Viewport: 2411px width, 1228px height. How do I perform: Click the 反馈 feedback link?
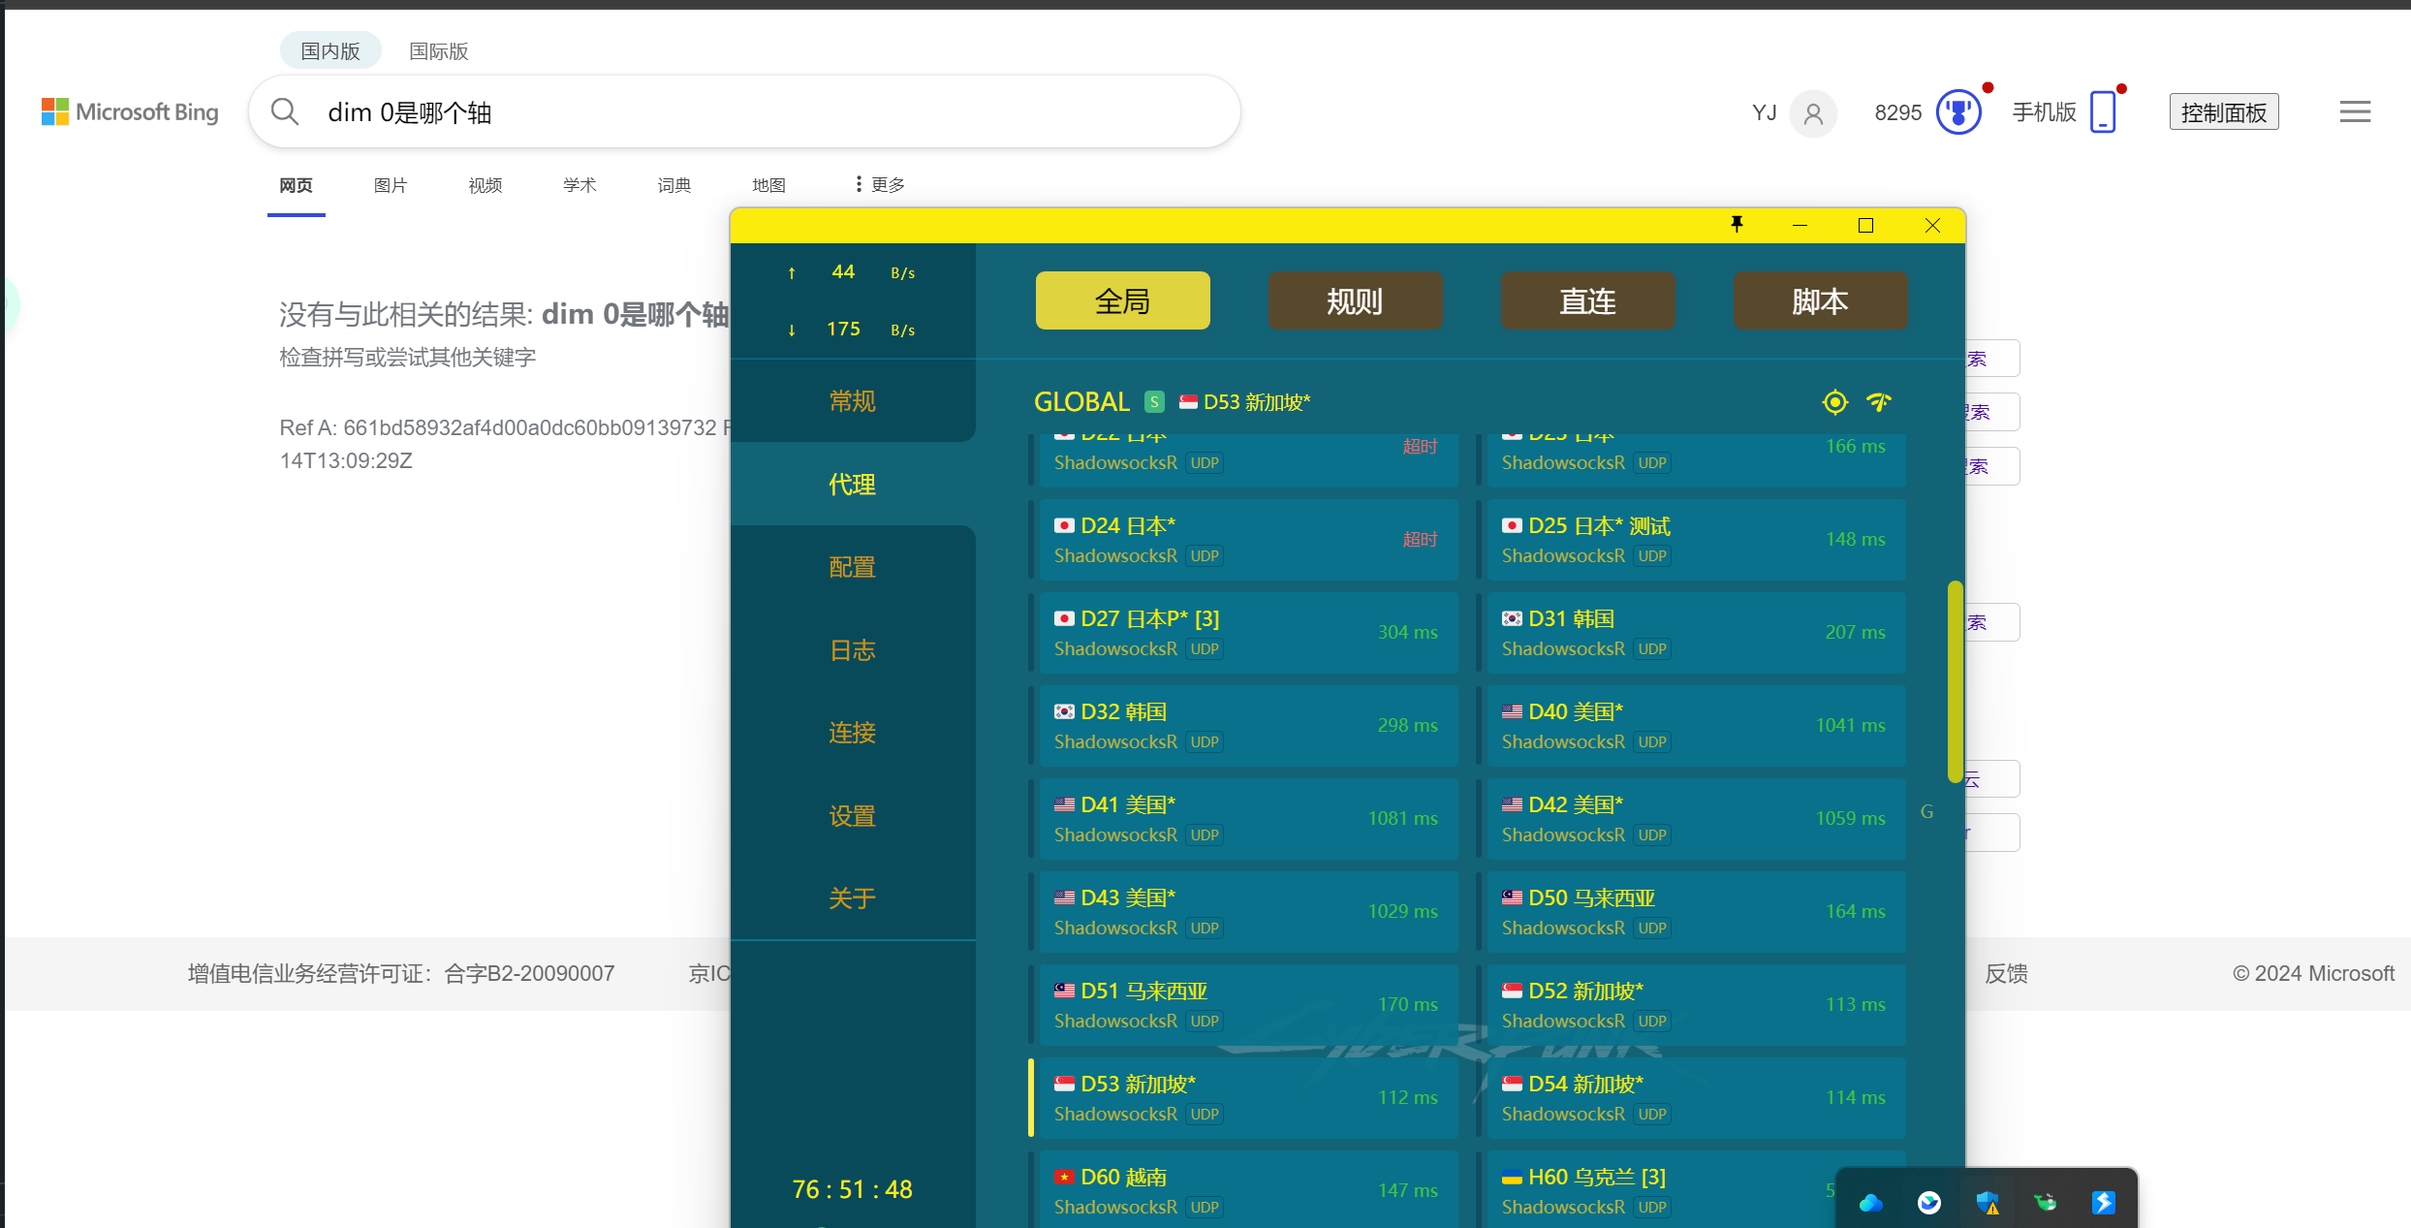2006,973
